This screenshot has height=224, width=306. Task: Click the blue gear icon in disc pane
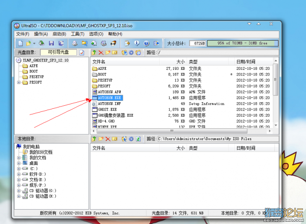pyautogui.click(x=131, y=52)
